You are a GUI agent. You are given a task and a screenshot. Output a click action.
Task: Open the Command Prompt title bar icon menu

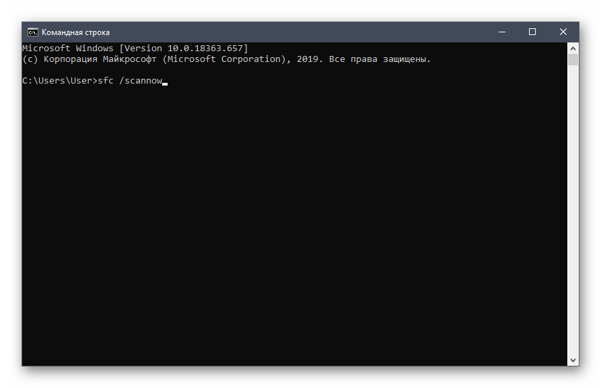(32, 32)
